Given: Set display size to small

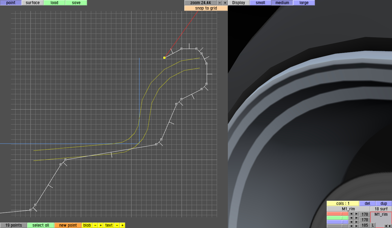Looking at the screenshot, I should point(261,3).
